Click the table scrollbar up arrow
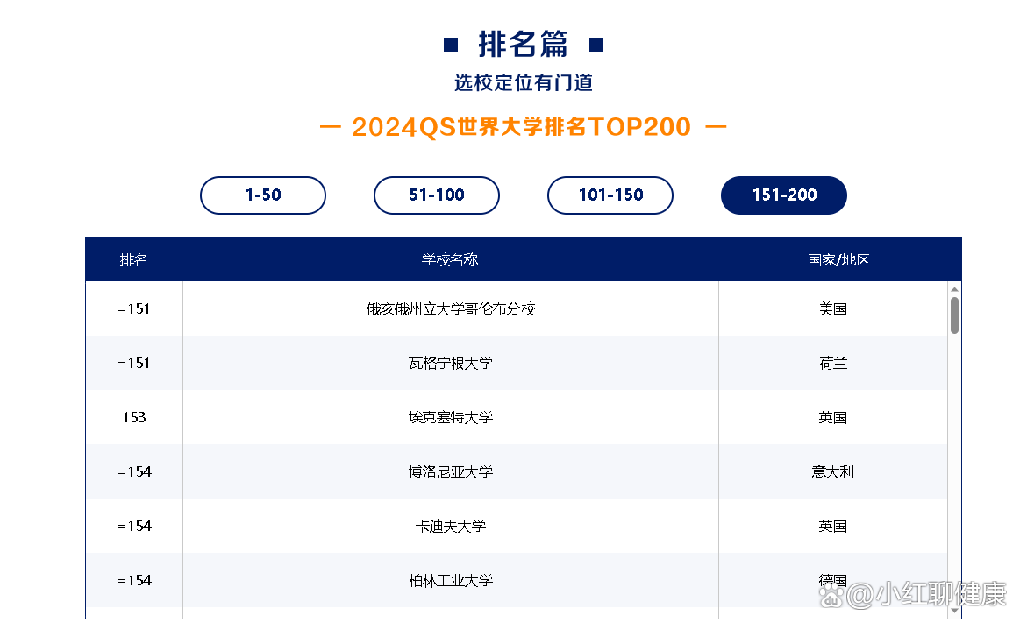This screenshot has width=1027, height=630. (x=954, y=289)
